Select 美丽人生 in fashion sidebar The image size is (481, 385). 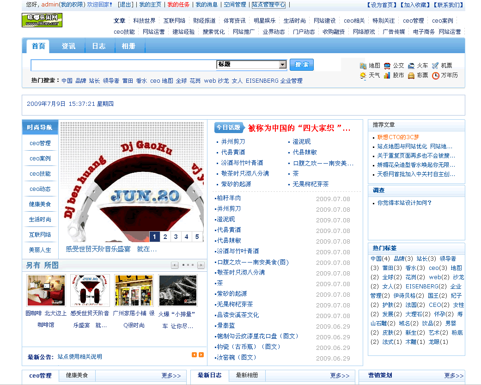tap(40, 250)
